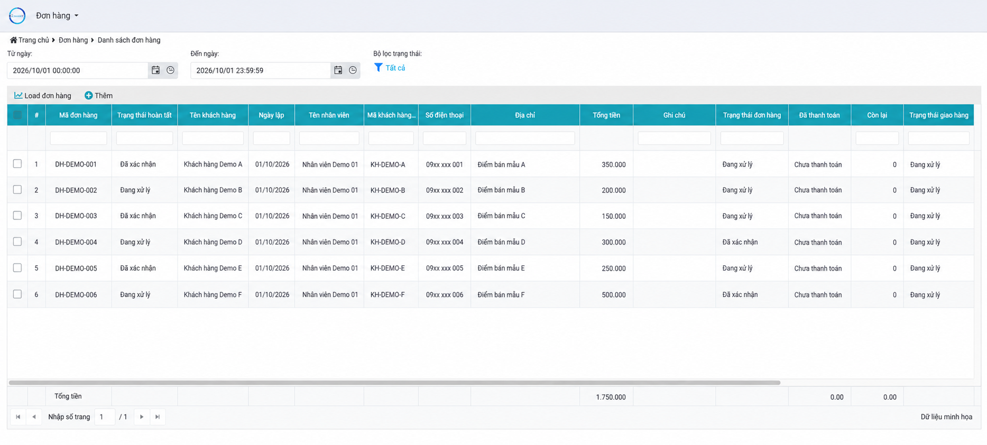987x445 pixels.
Task: Click the plus icon beside Thêm
Action: point(88,96)
